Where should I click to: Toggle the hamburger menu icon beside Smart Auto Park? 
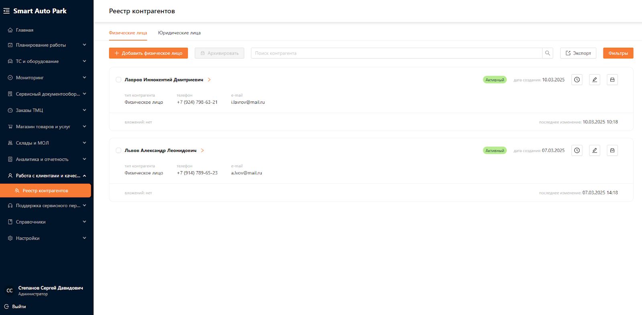click(6, 11)
